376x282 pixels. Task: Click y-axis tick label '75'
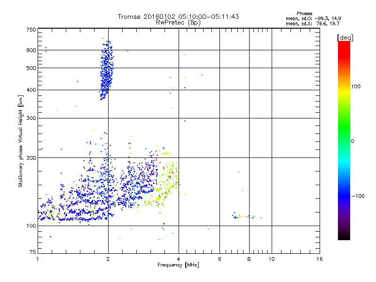[33, 252]
